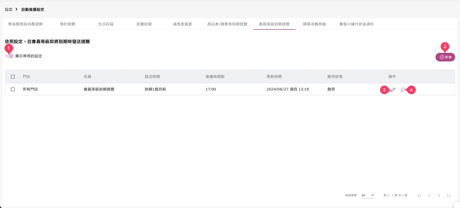Click the 到期1個月前 cell
Image resolution: width=460 pixels, height=208 pixels.
[155, 89]
